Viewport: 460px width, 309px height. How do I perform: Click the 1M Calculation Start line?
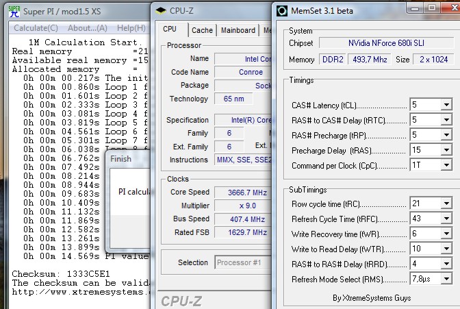[85, 42]
